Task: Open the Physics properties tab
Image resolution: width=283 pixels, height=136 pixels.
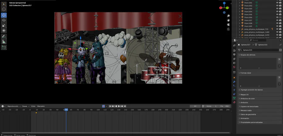Action: pos(234,90)
